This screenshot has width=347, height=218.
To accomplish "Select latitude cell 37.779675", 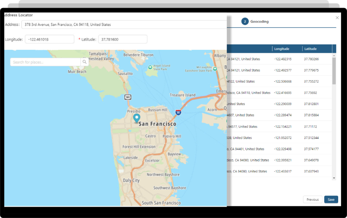I will (x=311, y=70).
